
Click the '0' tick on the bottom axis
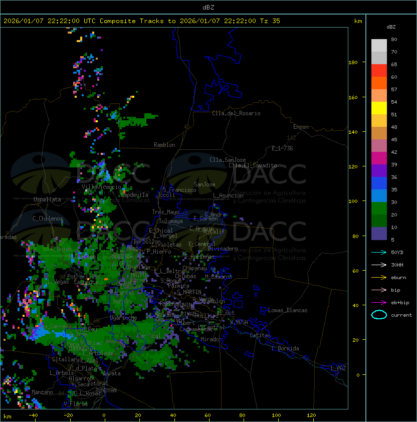coord(104,415)
